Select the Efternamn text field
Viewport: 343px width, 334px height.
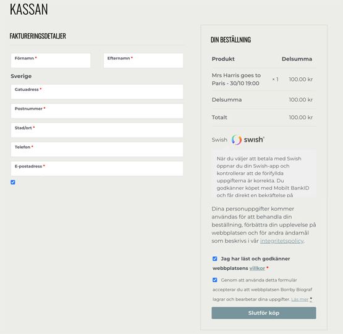(x=143, y=61)
